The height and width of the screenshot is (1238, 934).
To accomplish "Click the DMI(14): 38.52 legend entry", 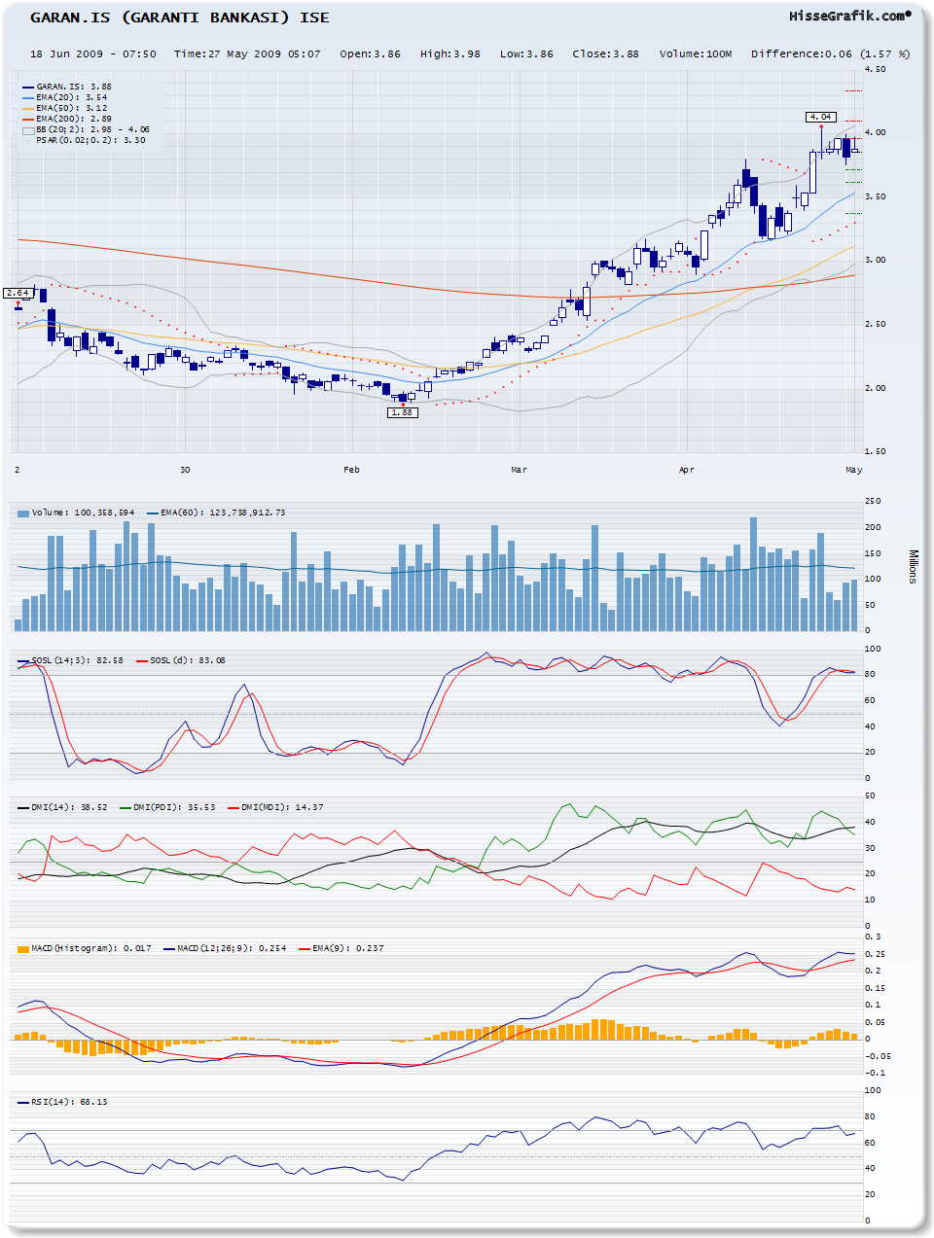I will coord(62,807).
